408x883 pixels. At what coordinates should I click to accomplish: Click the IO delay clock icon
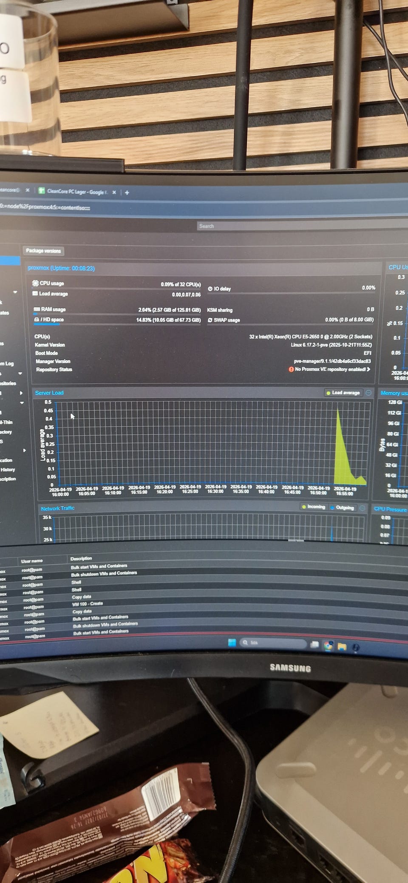click(x=210, y=289)
